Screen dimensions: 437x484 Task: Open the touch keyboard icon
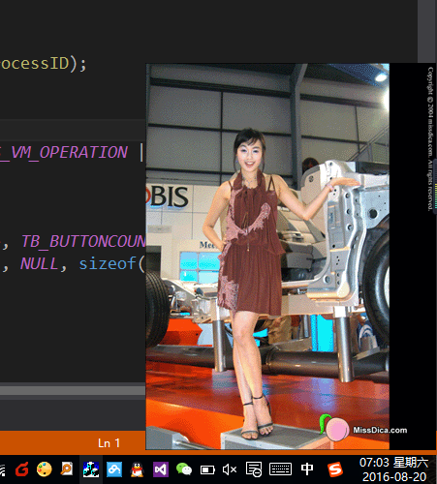[x=280, y=469]
